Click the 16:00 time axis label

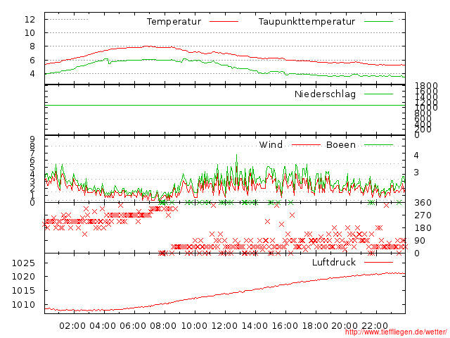click(285, 326)
